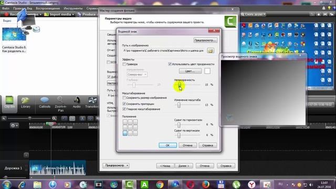
Task: Toggle Гладкое масштабирование checkbox
Action: tap(124, 109)
